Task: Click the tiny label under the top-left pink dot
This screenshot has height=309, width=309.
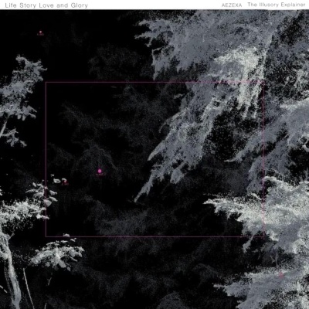Action: coord(40,35)
